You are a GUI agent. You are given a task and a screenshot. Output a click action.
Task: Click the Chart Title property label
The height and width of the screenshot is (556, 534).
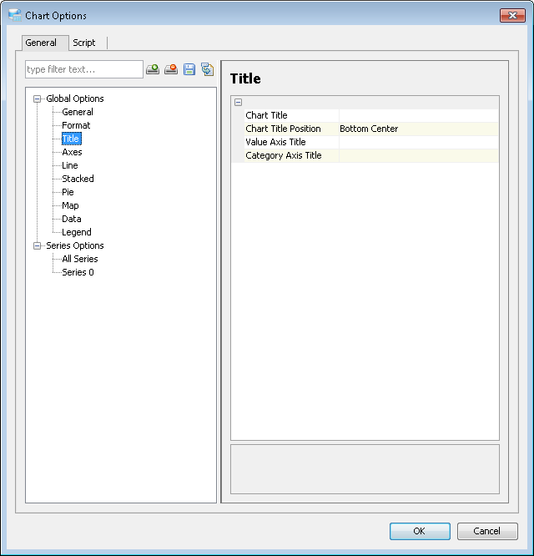pos(266,115)
